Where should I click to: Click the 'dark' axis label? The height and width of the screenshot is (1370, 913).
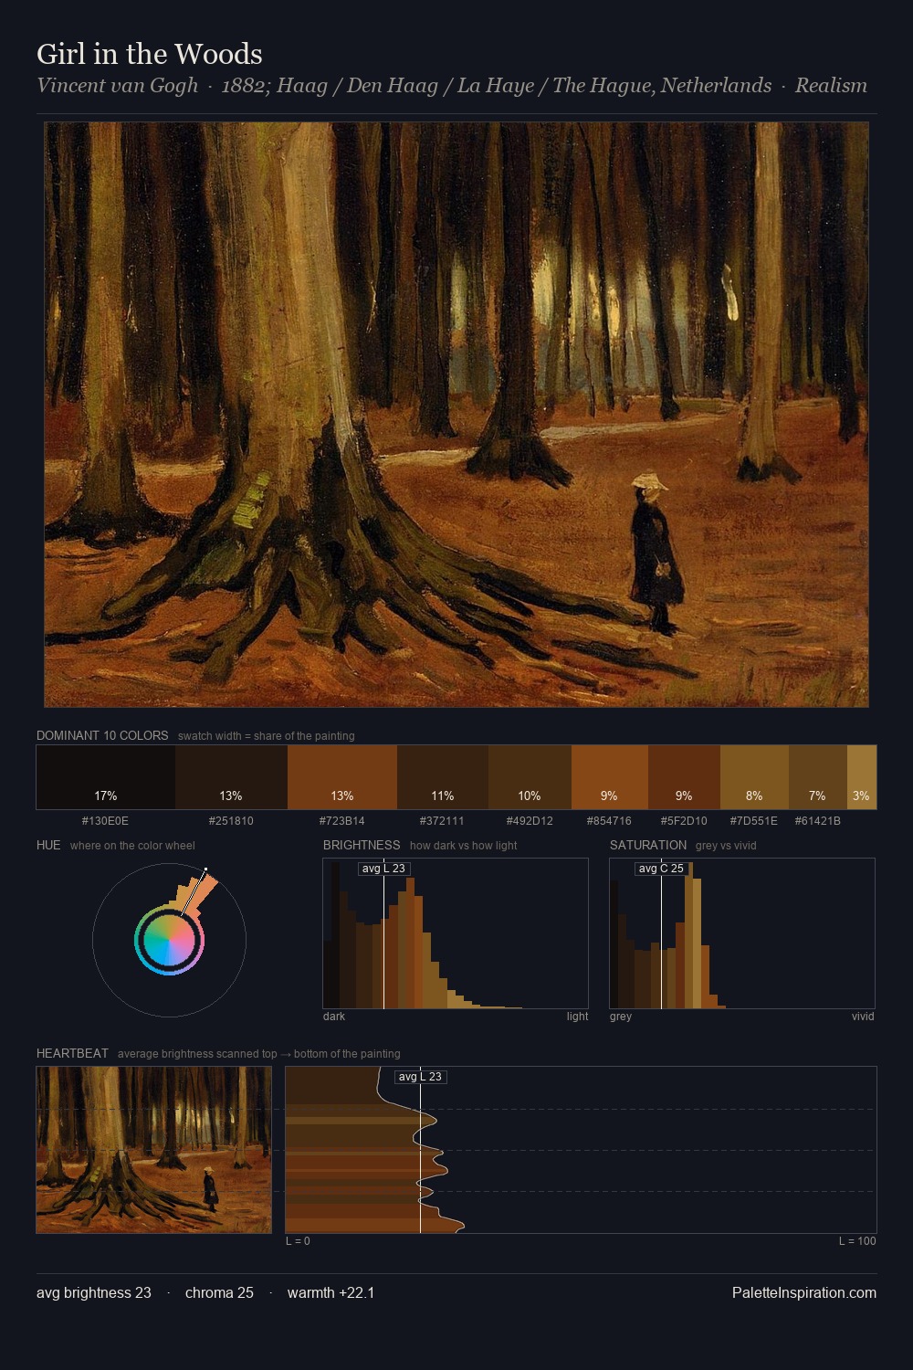click(x=334, y=1017)
